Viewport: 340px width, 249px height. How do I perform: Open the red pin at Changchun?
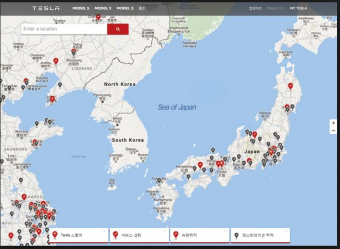pyautogui.click(x=98, y=17)
